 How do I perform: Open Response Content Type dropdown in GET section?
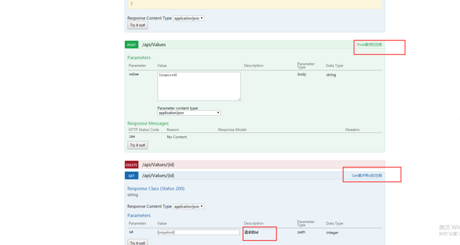coord(189,206)
